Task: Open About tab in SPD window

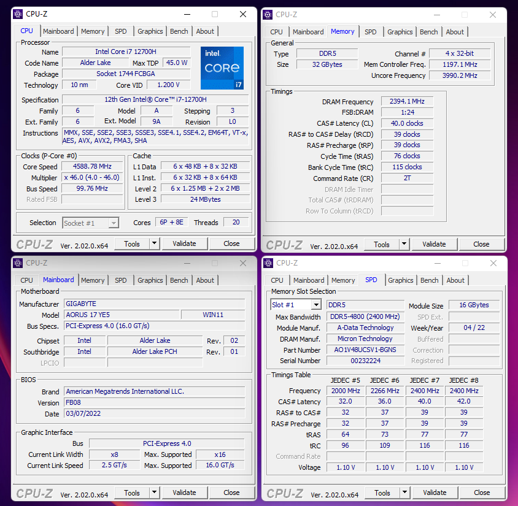Action: pyautogui.click(x=455, y=280)
